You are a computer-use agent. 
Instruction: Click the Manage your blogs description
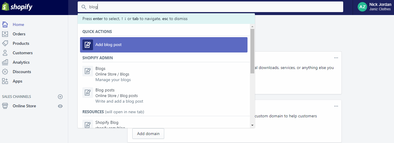tap(113, 80)
